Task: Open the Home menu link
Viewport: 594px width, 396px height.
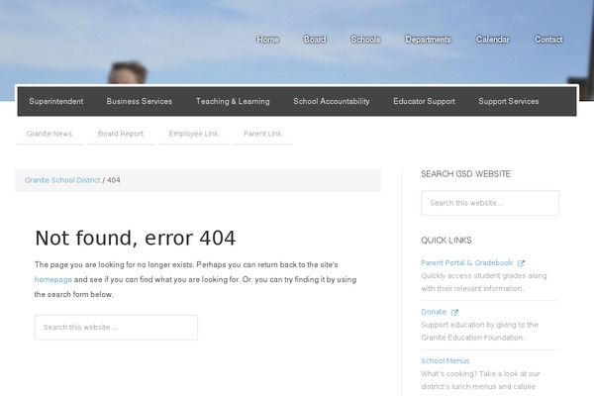Action: (x=267, y=40)
